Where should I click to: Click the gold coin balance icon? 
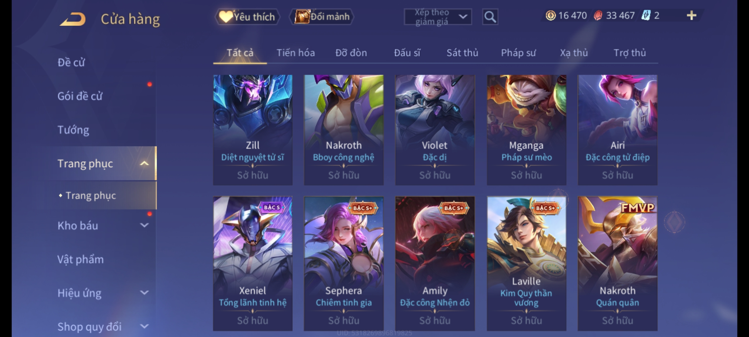pos(551,15)
